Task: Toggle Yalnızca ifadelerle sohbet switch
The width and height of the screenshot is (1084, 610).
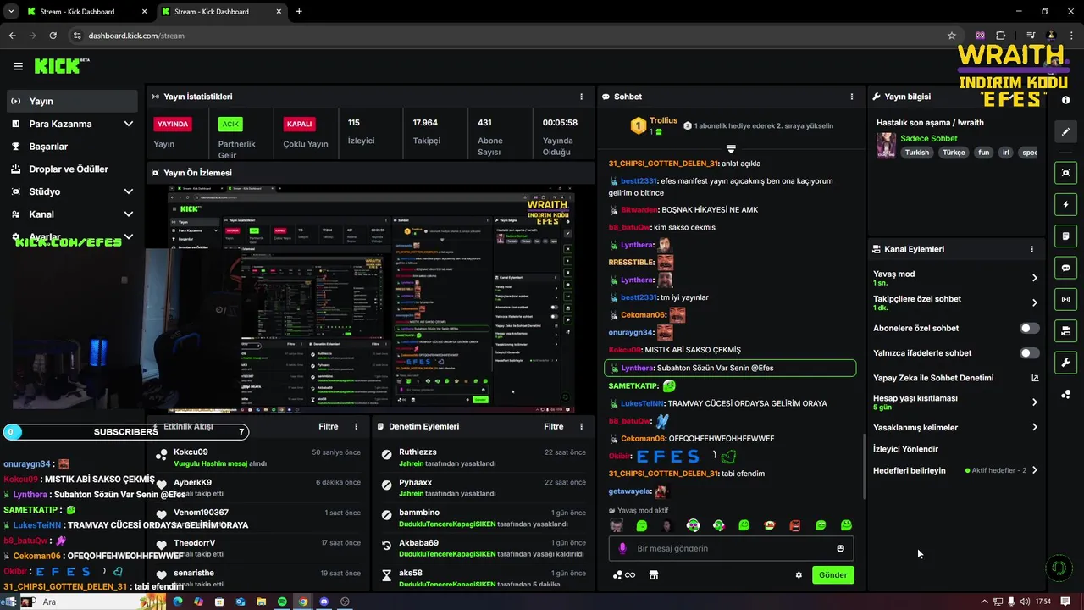Action: pyautogui.click(x=1030, y=353)
